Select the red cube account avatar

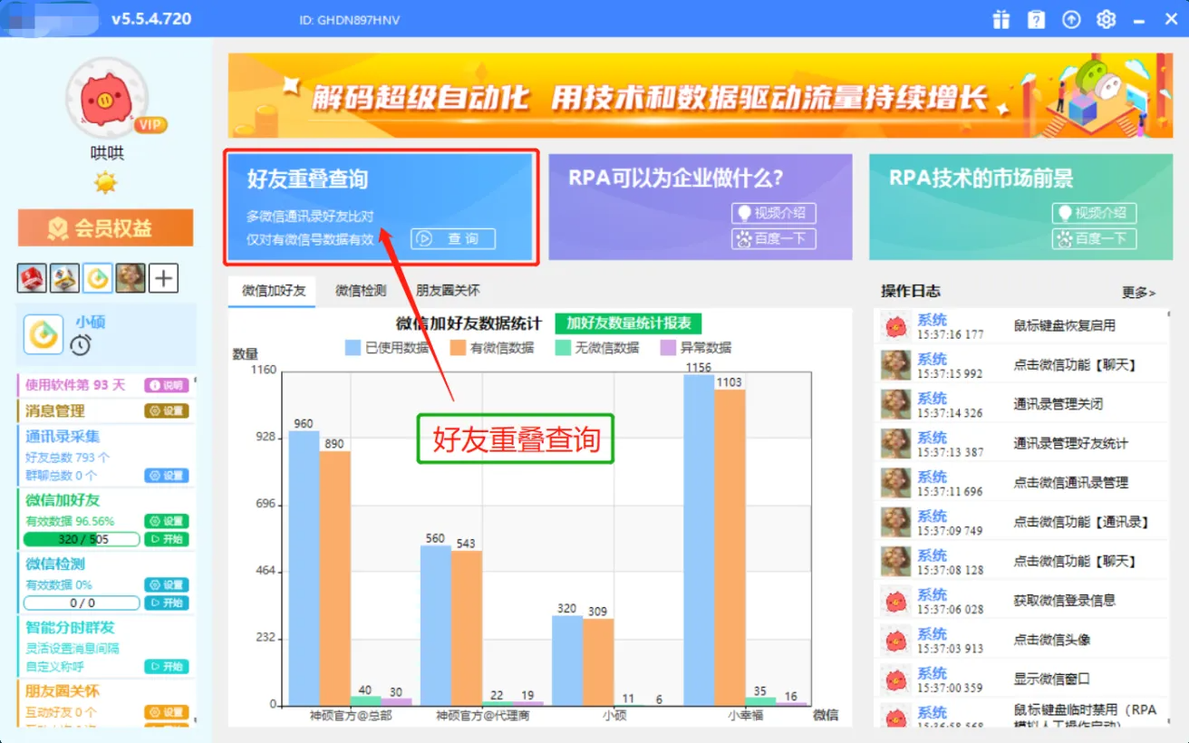32,278
